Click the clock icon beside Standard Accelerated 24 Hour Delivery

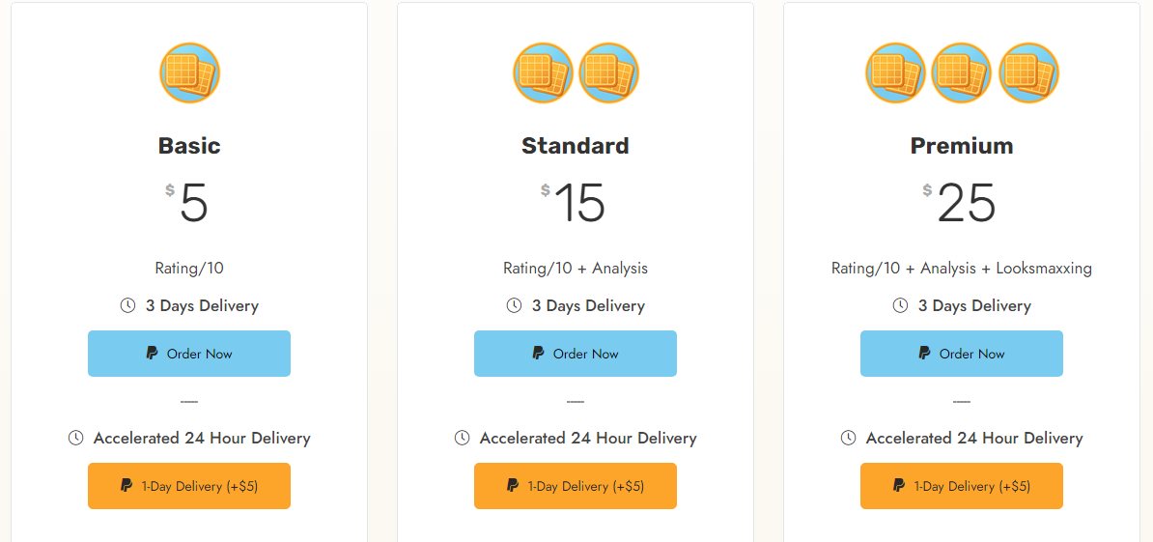point(462,439)
